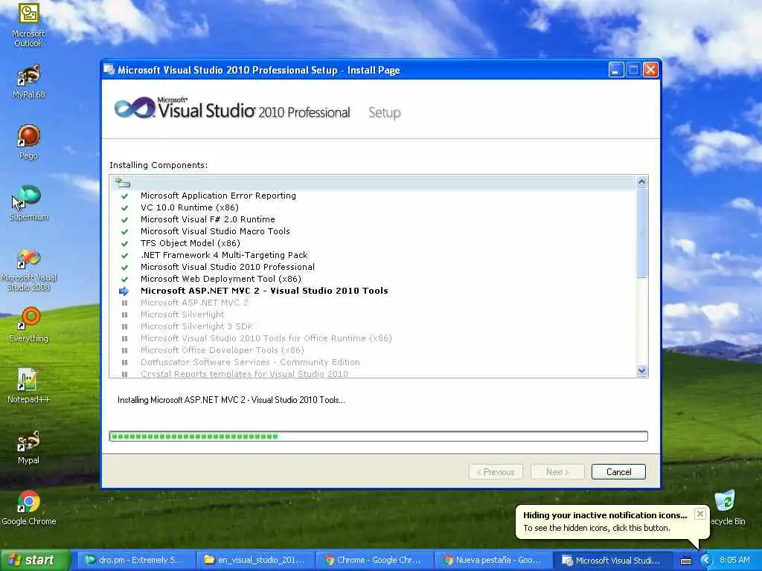Click Microsoft Visual Studio taskbar button
The image size is (762, 571).
[612, 561]
